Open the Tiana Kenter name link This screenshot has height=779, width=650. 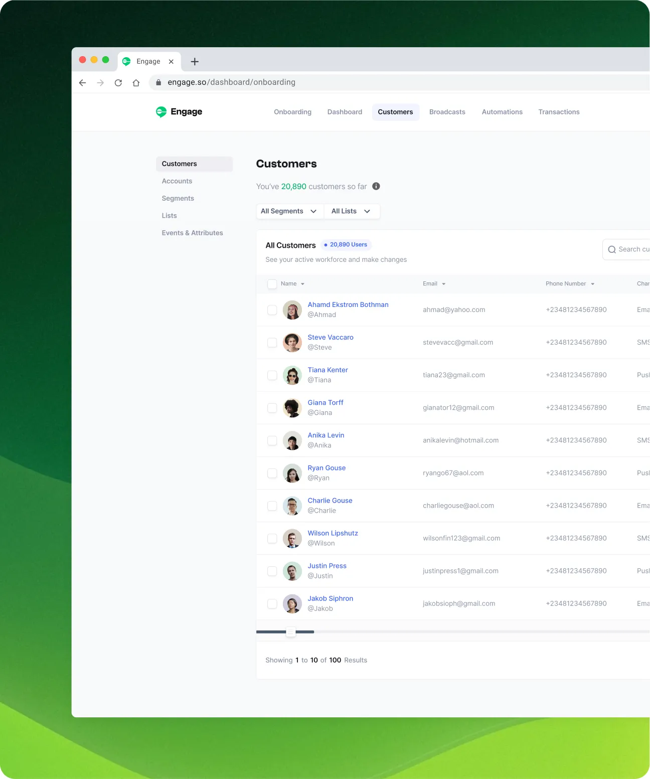click(328, 370)
